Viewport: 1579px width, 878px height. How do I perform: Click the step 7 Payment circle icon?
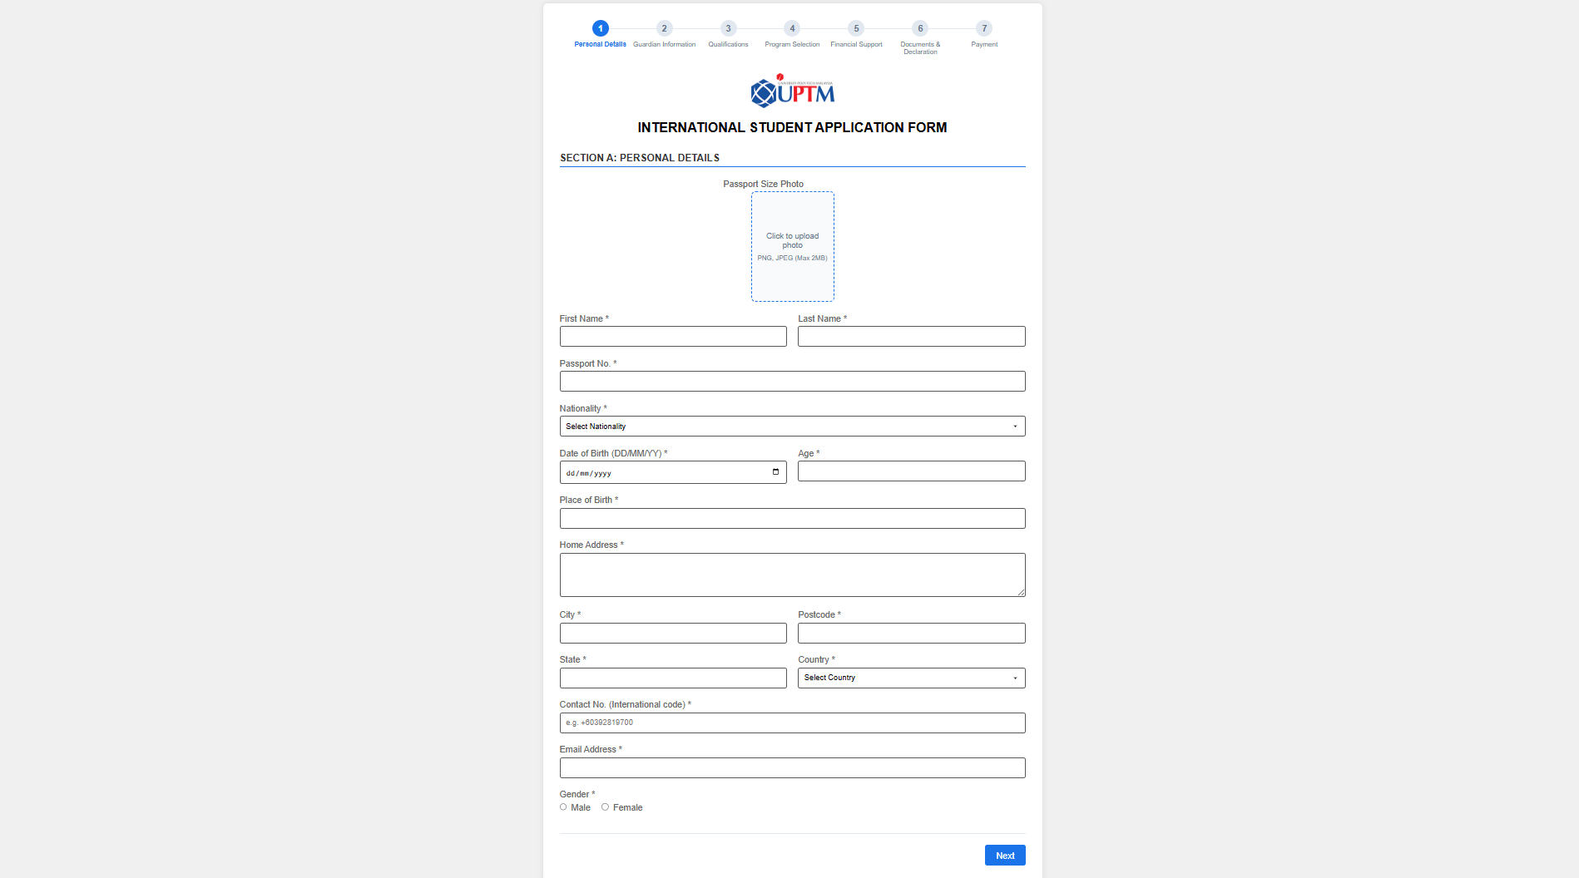(984, 28)
